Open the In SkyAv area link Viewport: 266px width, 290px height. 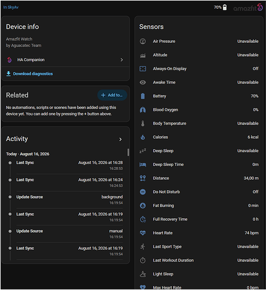(x=11, y=8)
